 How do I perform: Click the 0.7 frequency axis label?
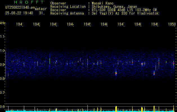click(2, 92)
